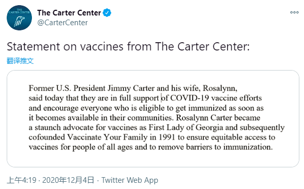Image resolution: width=304 pixels, height=189 pixels.
Task: Open the attached statement image
Action: (153, 118)
